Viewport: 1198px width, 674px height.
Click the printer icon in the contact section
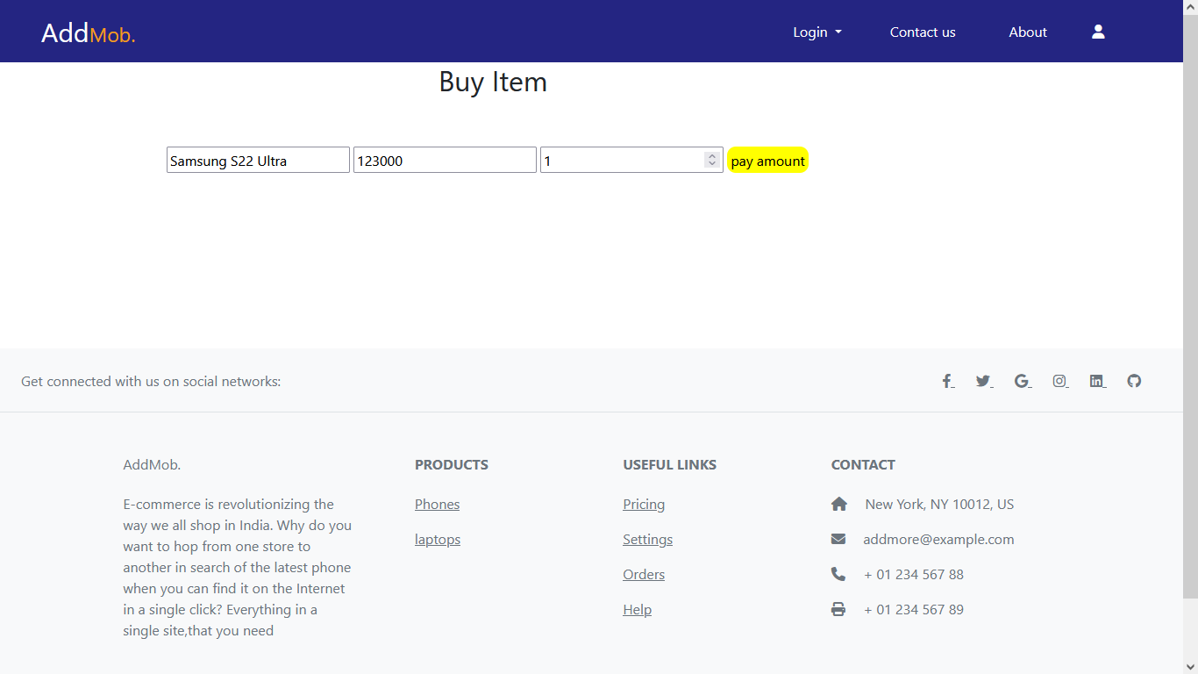pos(838,608)
